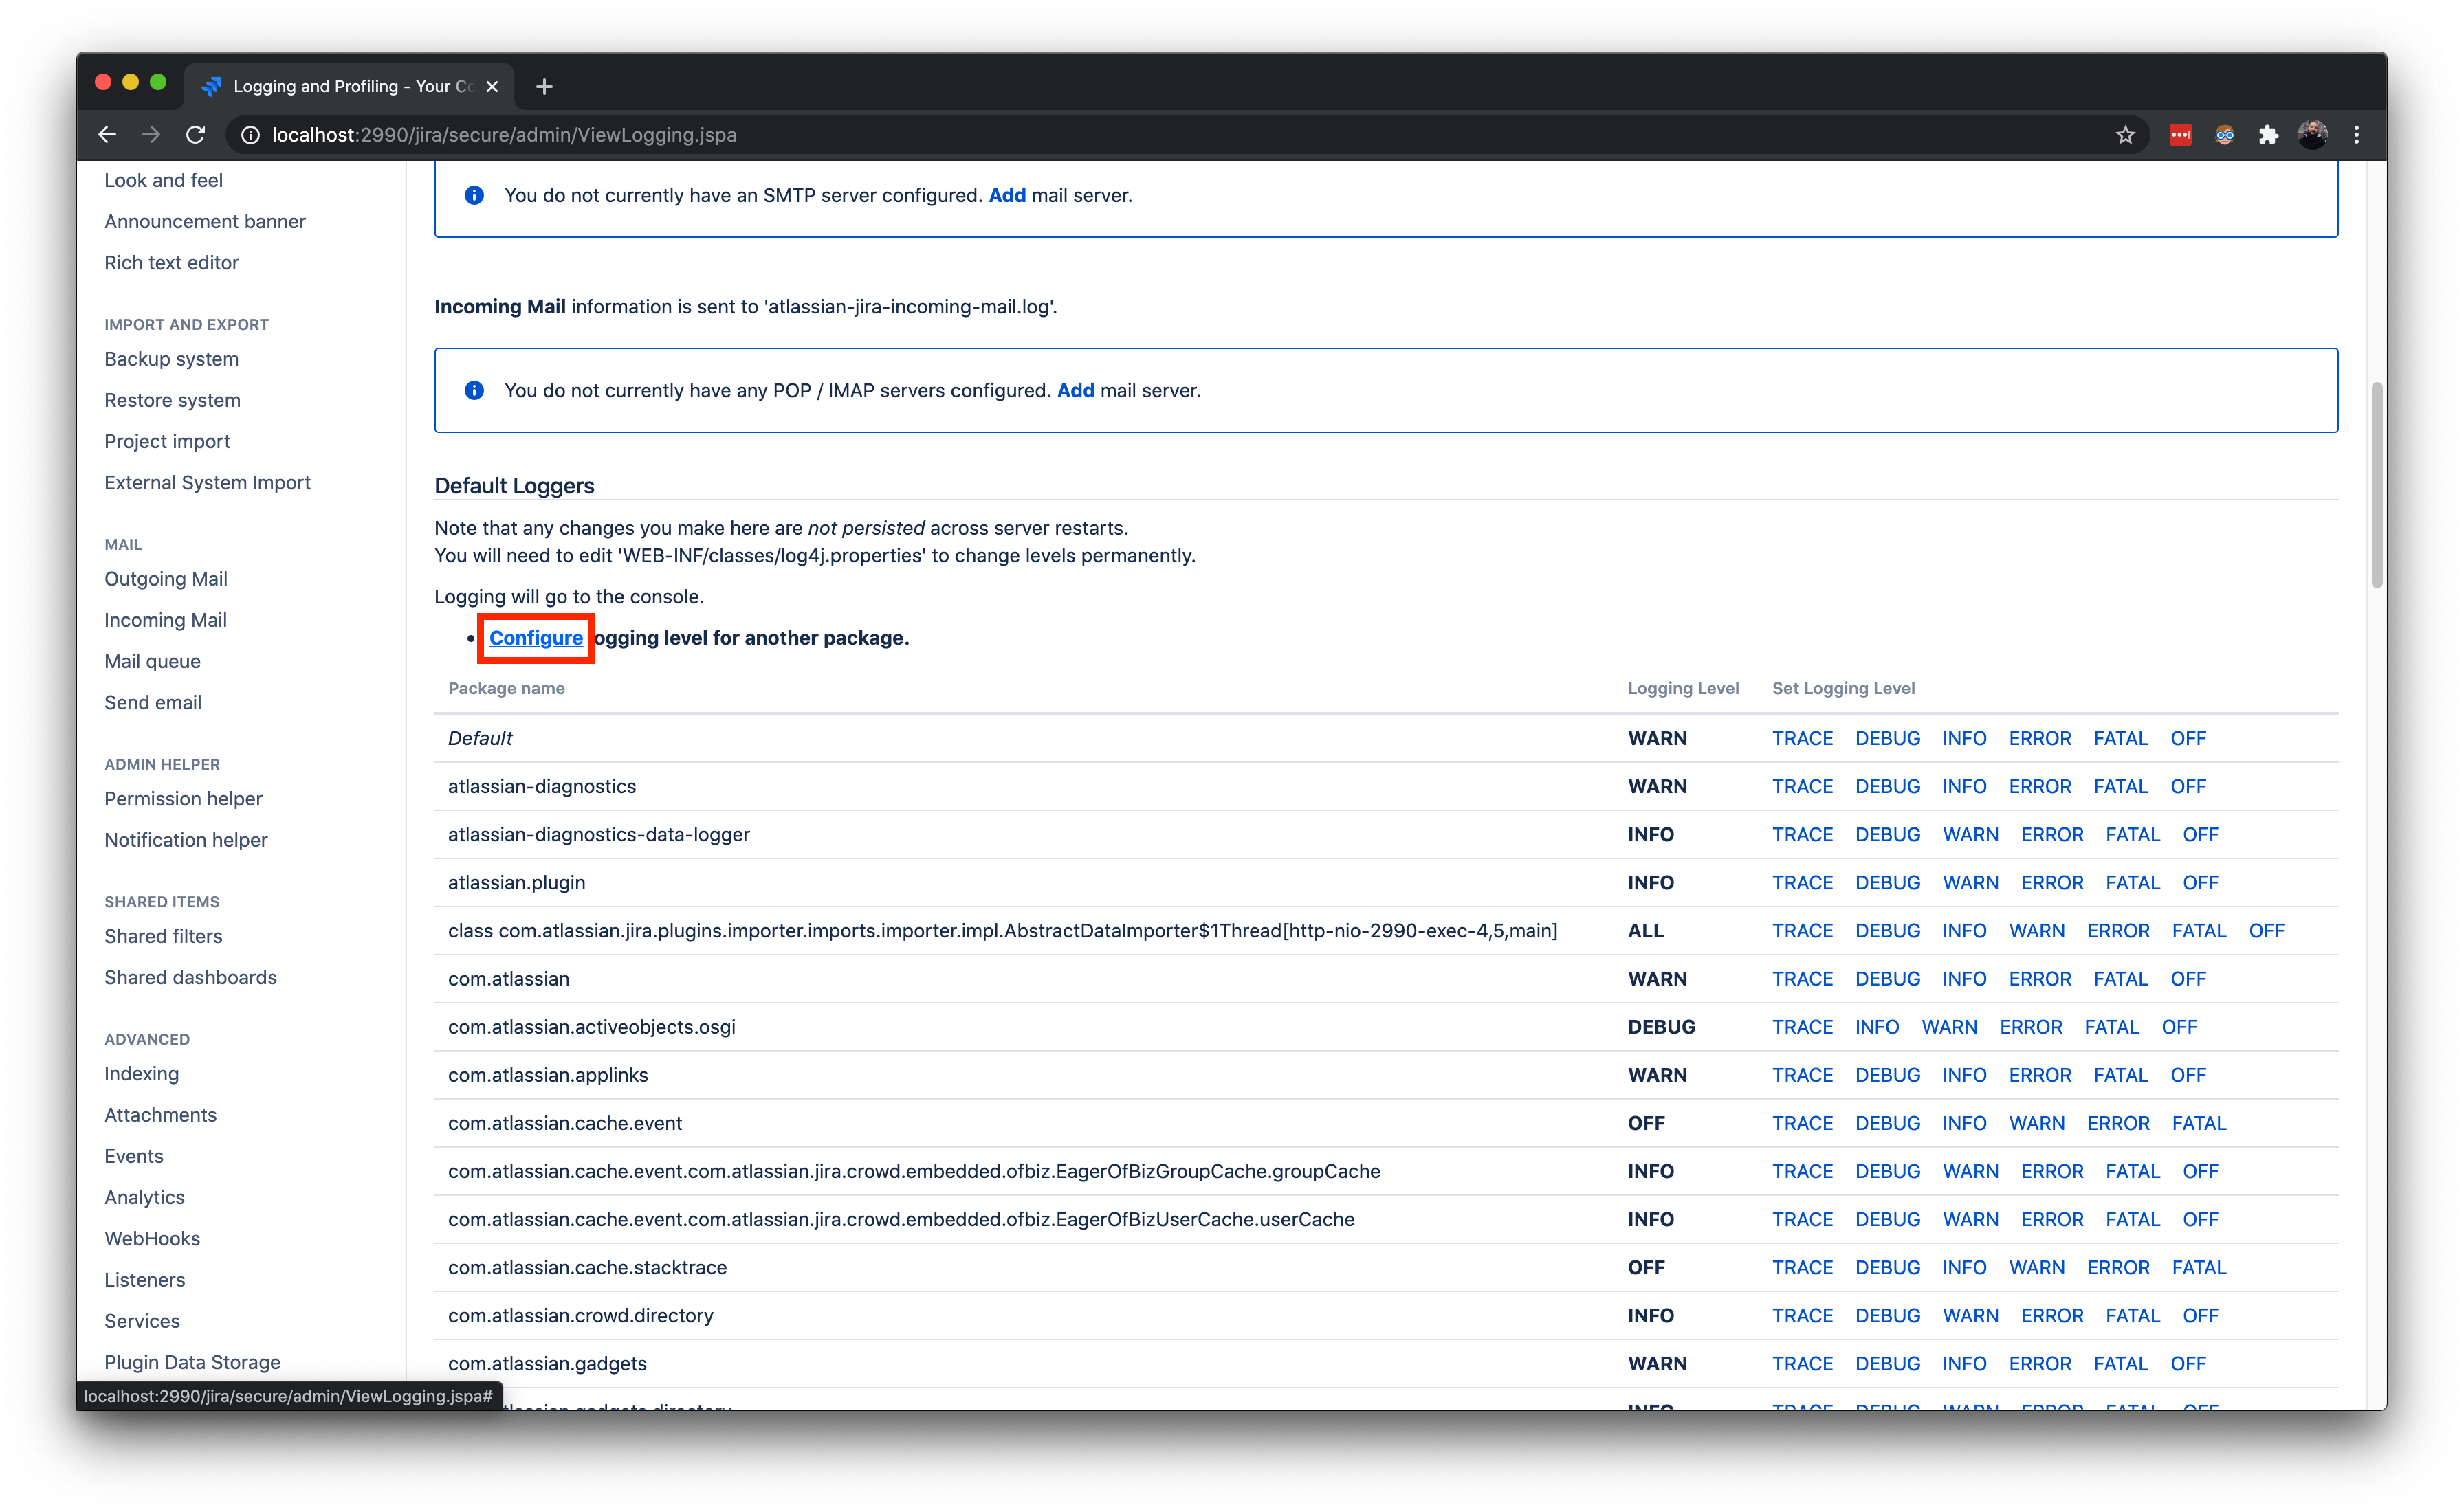
Task: Open a new browser tab
Action: [544, 87]
